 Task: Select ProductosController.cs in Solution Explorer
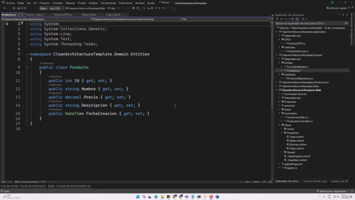(300, 121)
